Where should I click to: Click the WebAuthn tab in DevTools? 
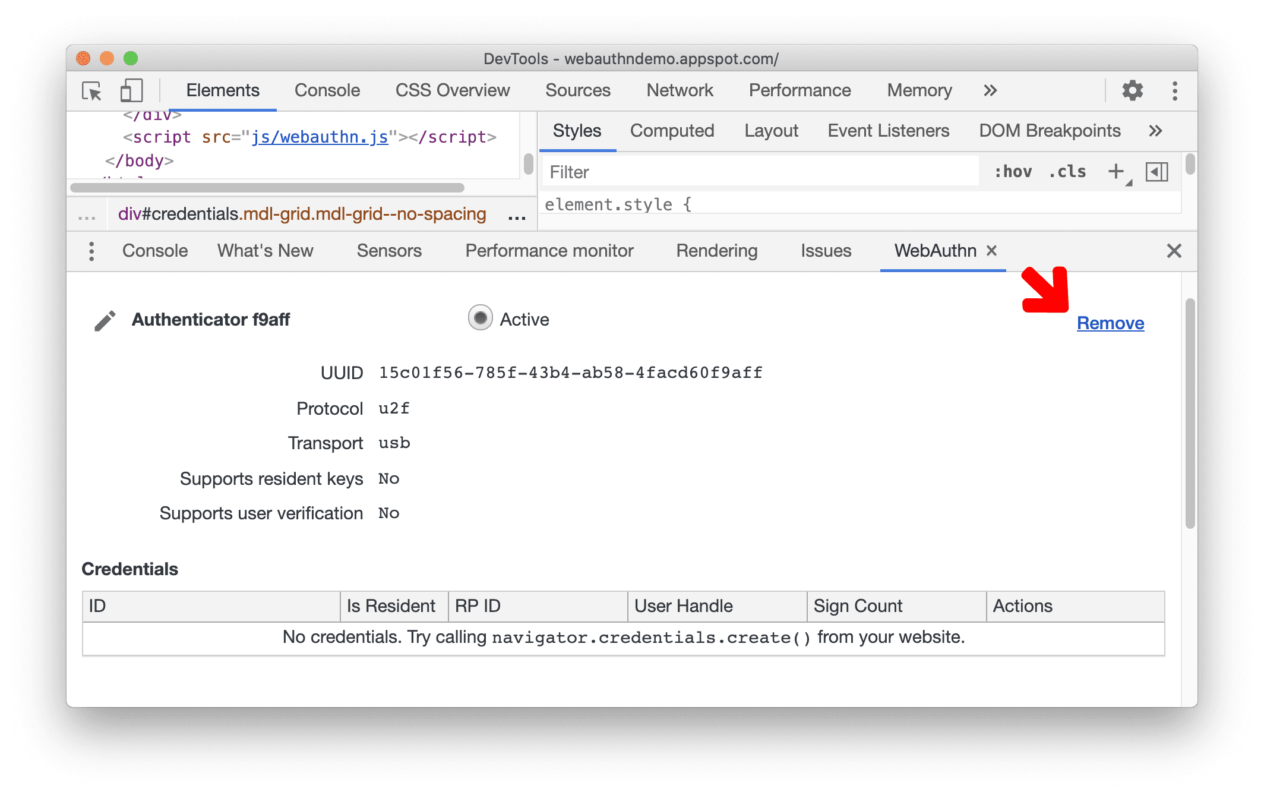point(932,251)
